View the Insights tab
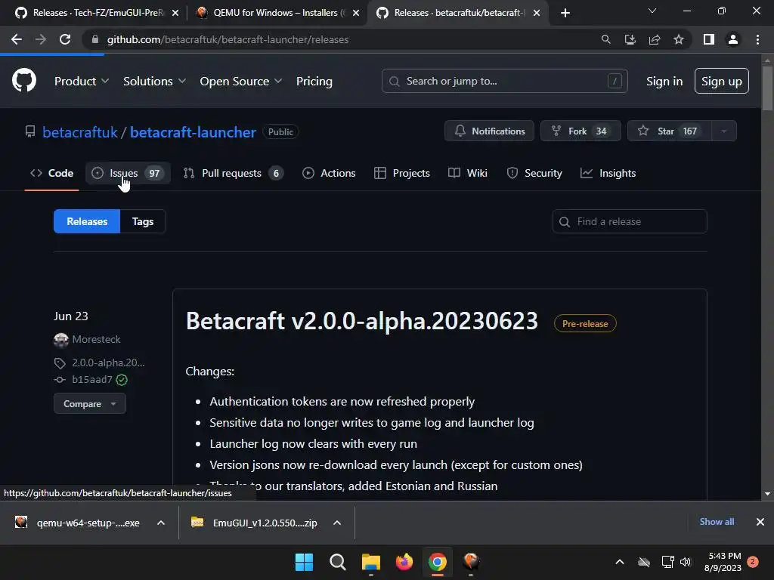This screenshot has height=580, width=774. 608,173
